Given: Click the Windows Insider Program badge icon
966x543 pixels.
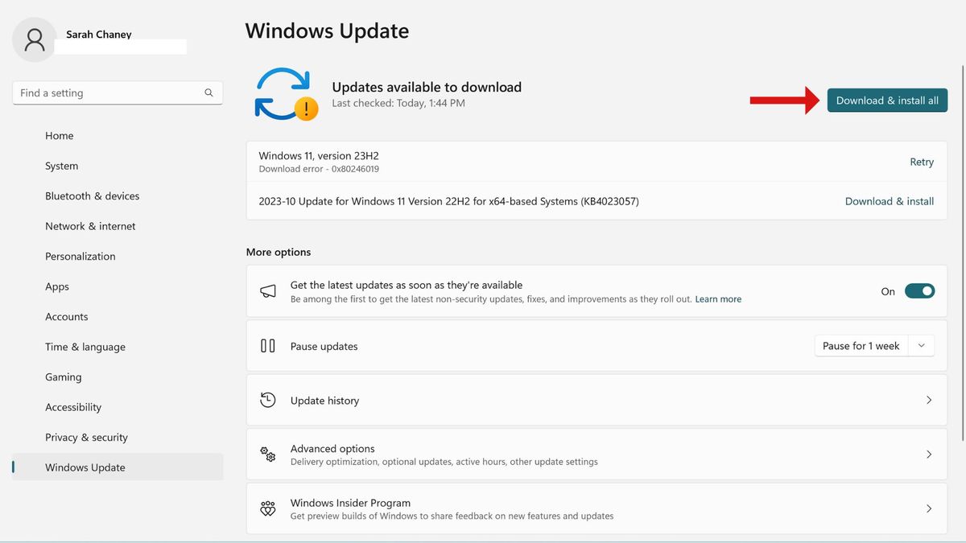Looking at the screenshot, I should pos(267,508).
